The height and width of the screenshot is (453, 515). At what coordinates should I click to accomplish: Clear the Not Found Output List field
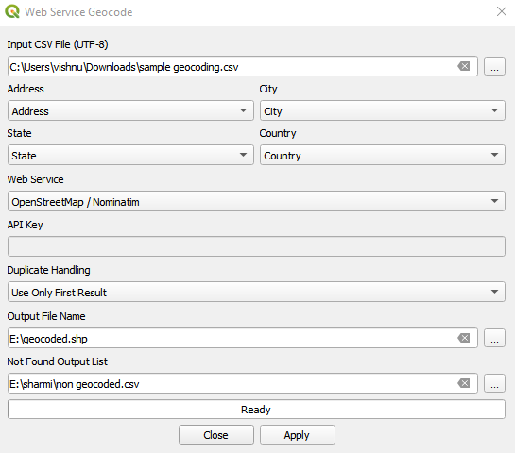[463, 383]
